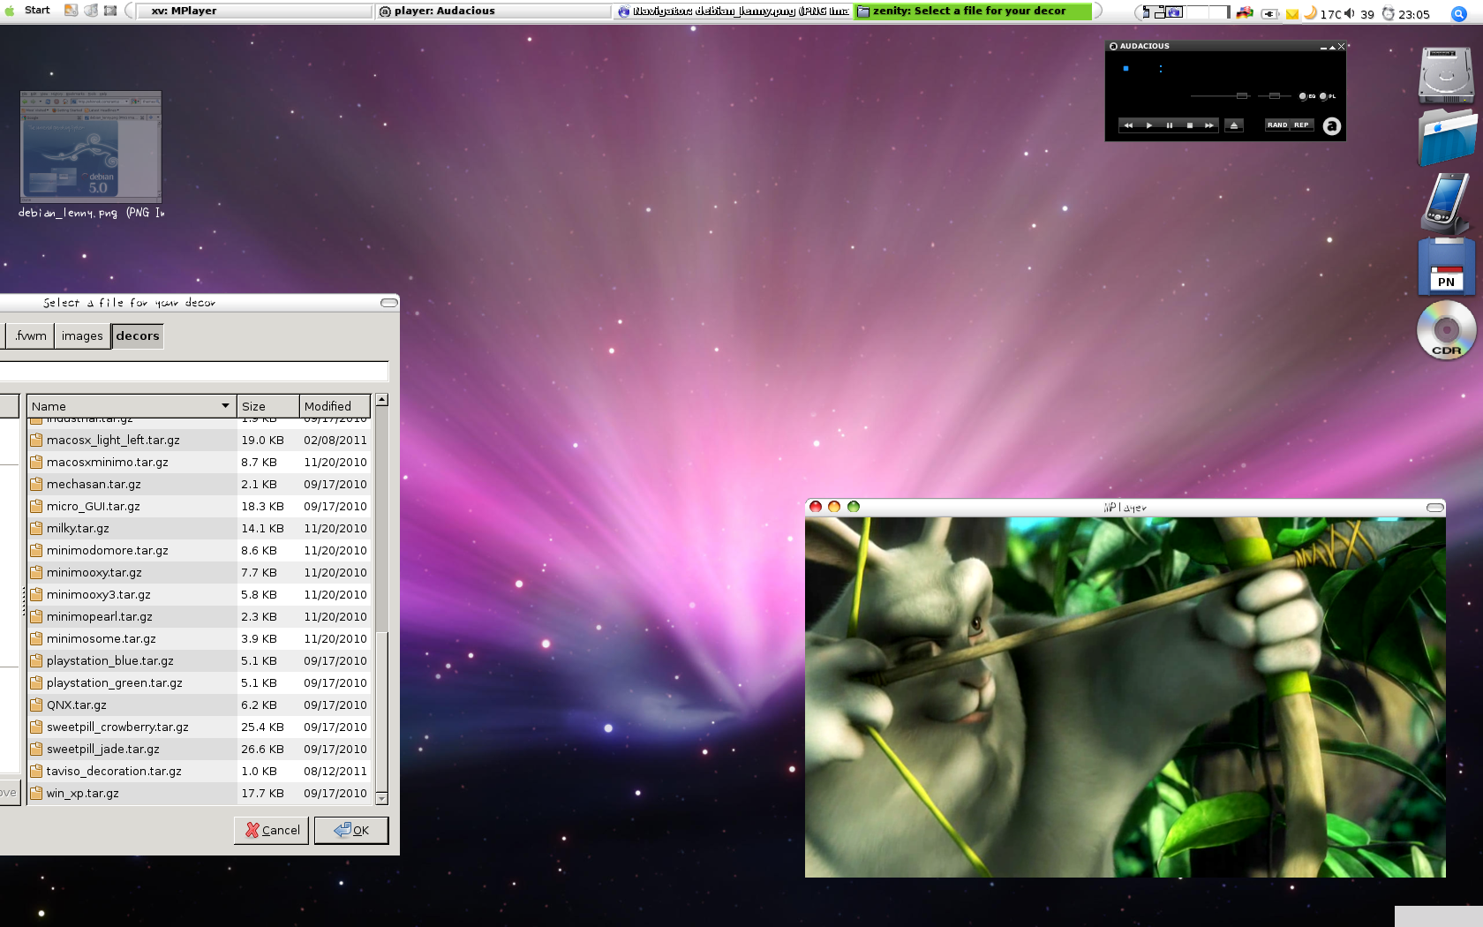Select the decors path button

pyautogui.click(x=138, y=335)
